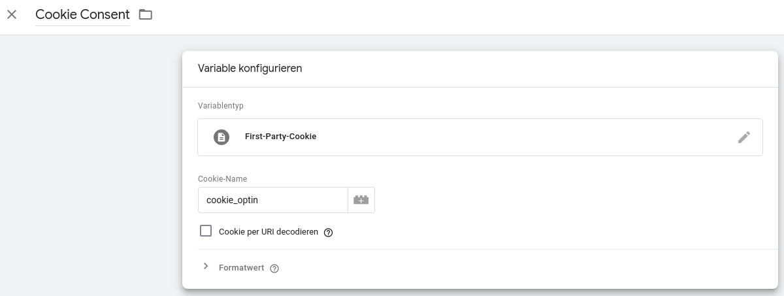Click the Variable konfigurieren heading
Screen dimensions: 784x296
click(x=250, y=68)
